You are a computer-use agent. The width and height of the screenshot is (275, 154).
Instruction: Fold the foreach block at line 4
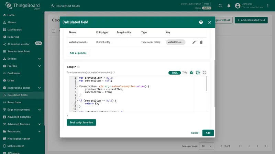click(x=77, y=86)
